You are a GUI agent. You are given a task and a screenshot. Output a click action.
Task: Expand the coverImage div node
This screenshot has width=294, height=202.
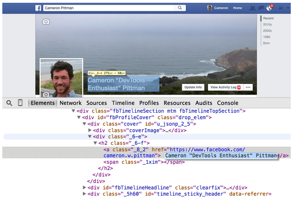point(90,130)
